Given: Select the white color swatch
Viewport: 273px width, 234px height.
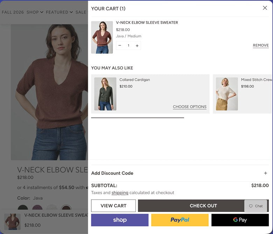Looking at the screenshot, I should (52, 207).
